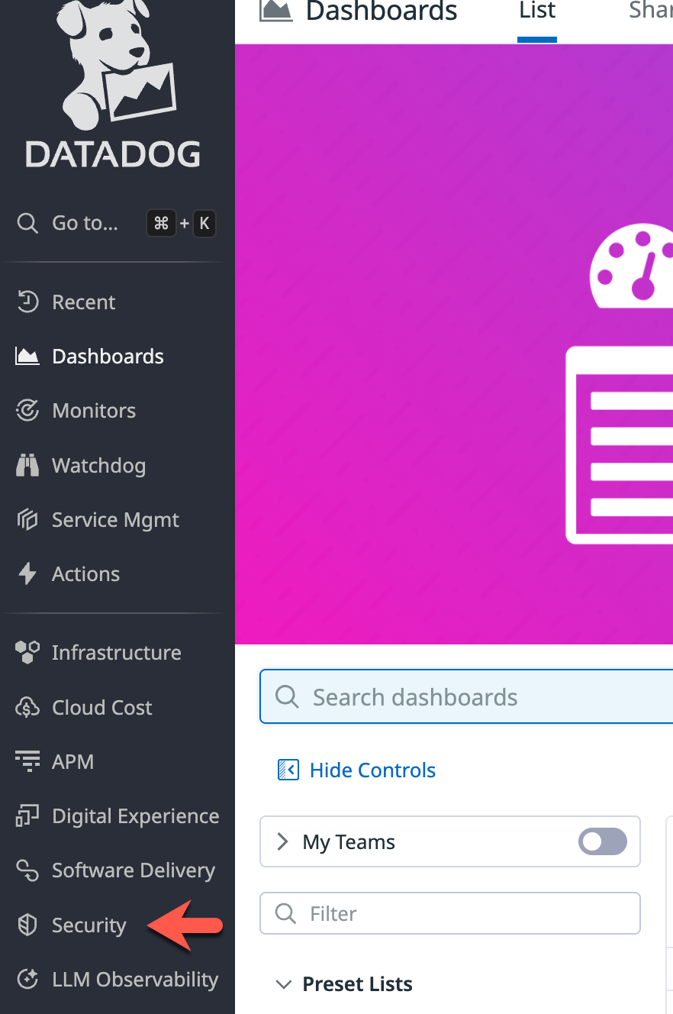Switch to the List tab
The width and height of the screenshot is (673, 1014).
(x=537, y=12)
